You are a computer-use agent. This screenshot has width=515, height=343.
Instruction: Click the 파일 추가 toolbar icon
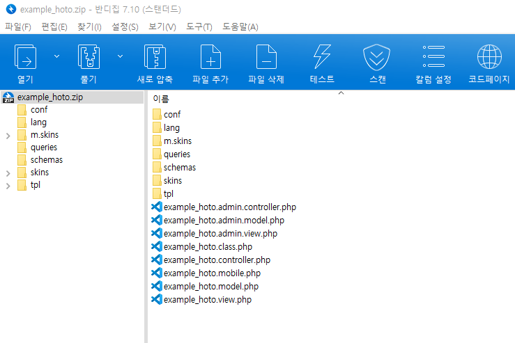210,57
